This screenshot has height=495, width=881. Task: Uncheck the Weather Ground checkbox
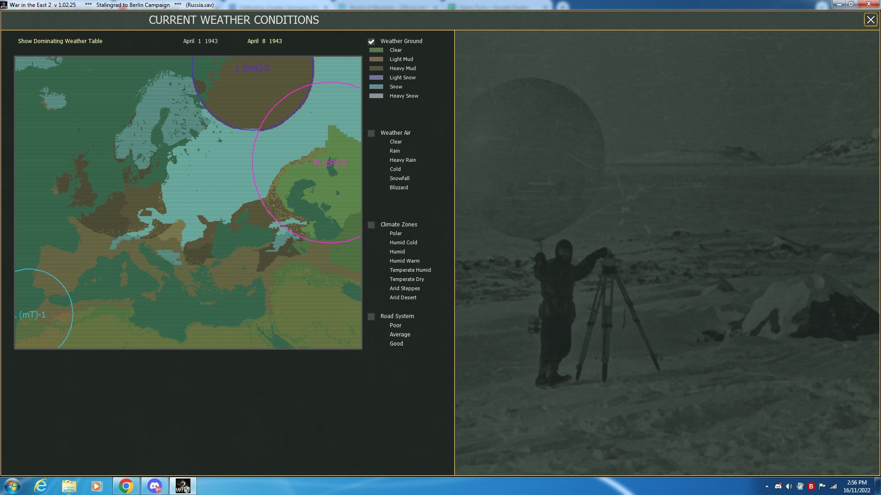(371, 42)
